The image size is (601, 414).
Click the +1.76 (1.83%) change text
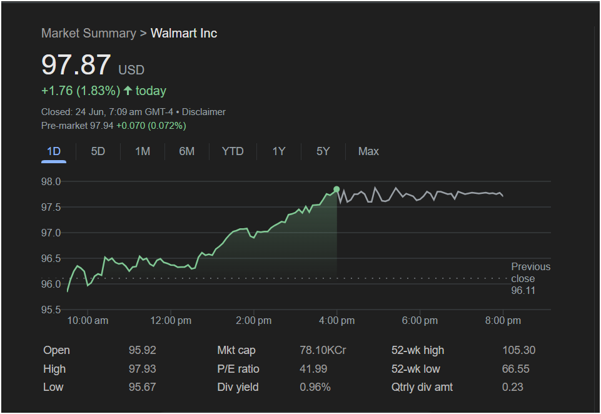[x=81, y=91]
